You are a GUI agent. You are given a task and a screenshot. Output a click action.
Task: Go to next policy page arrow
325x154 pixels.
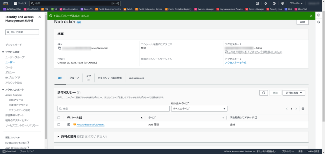(x=296, y=109)
